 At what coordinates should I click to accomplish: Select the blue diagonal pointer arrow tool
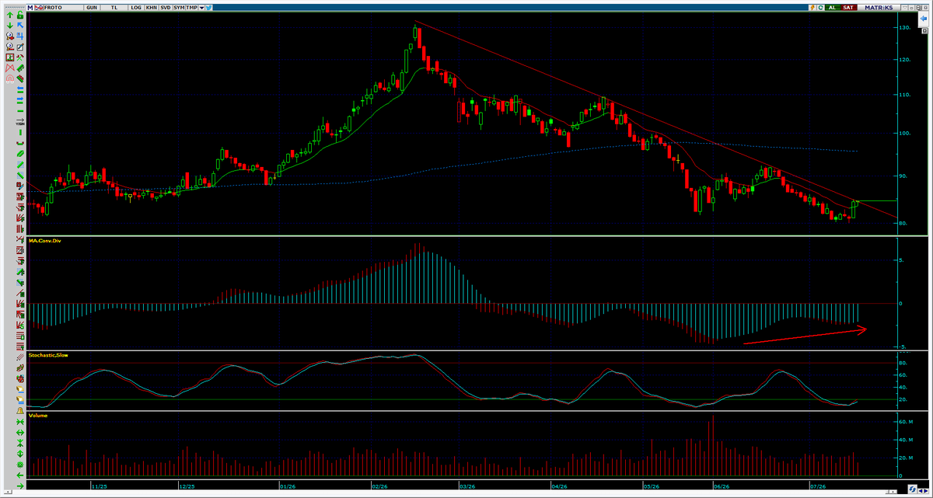click(x=20, y=25)
